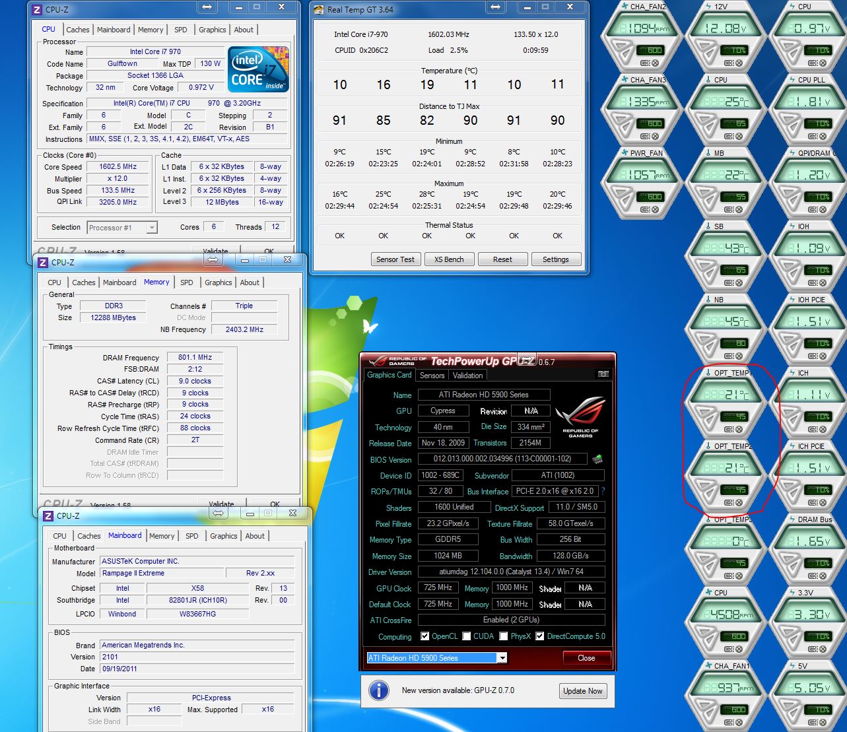The height and width of the screenshot is (732, 847).
Task: Toggle the OpenCL checkbox
Action: [x=424, y=636]
